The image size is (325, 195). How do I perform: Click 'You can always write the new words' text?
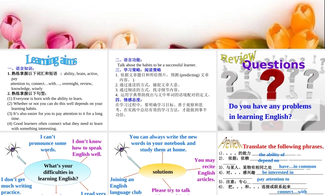tap(163, 143)
